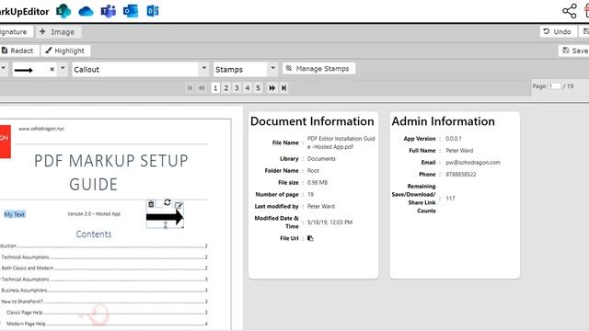Open the Callout dropdown

[x=204, y=69]
